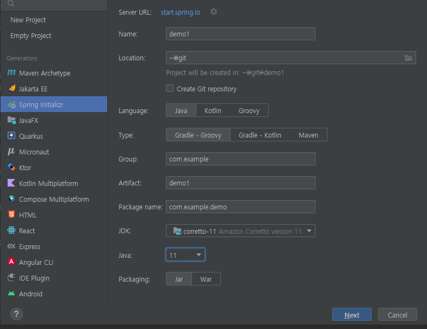Select Empty Project in sidebar
Screen dimensions: 427x329
coord(31,36)
